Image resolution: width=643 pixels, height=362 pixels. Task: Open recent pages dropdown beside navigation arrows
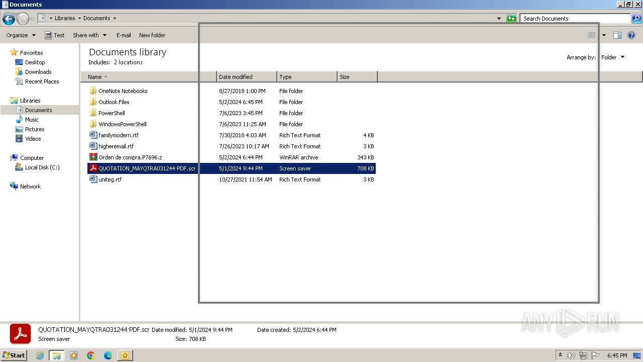pyautogui.click(x=33, y=19)
